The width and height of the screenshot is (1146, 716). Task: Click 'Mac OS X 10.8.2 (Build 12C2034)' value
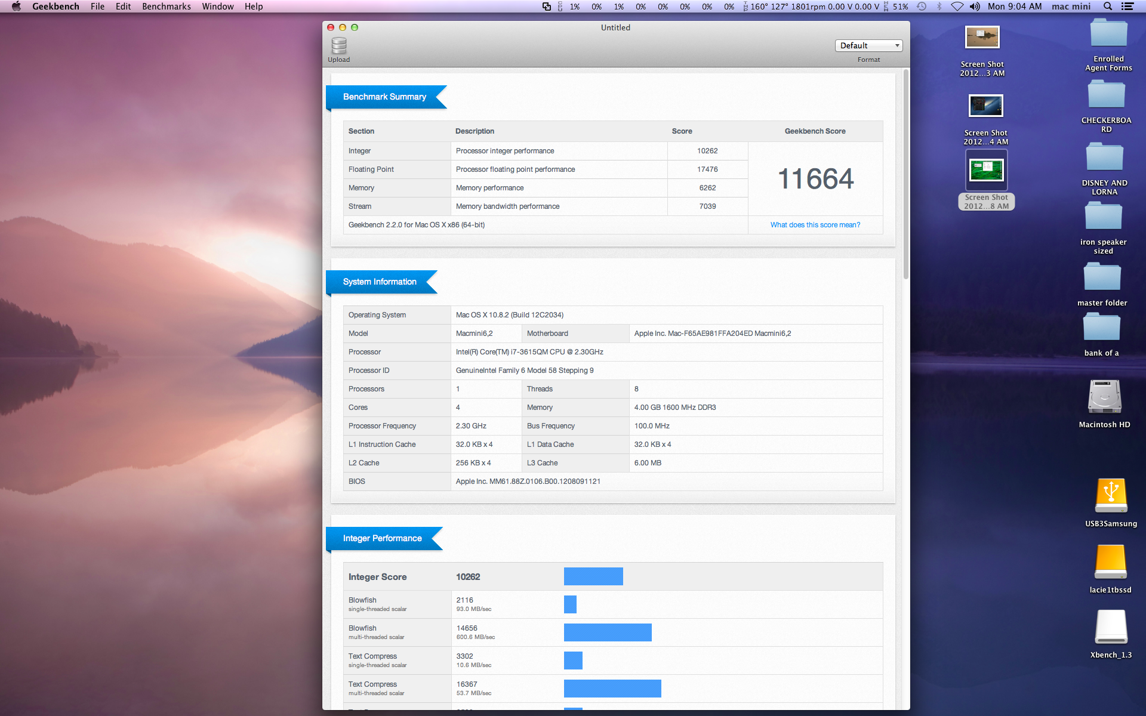(x=509, y=315)
